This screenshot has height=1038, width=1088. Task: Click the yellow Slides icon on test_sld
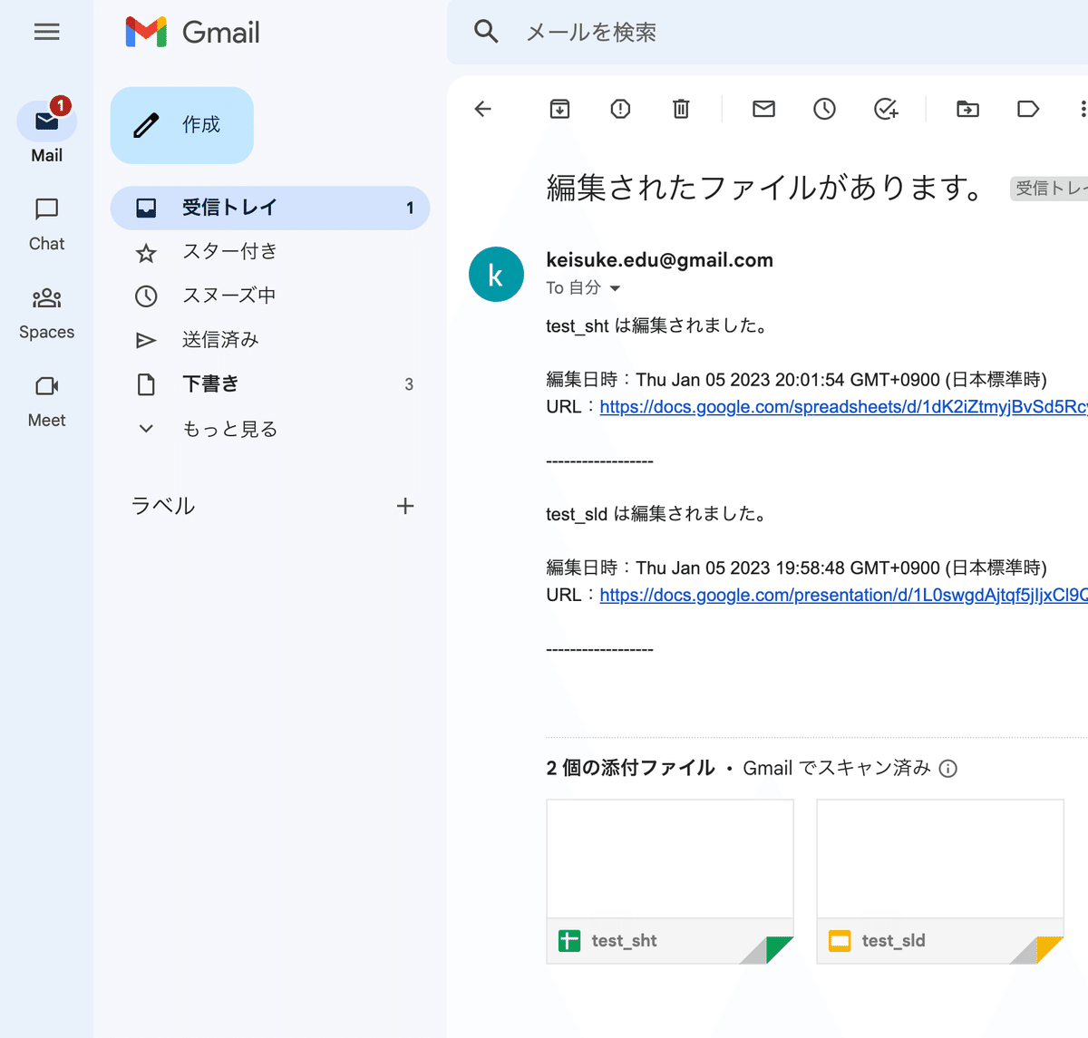tap(840, 941)
